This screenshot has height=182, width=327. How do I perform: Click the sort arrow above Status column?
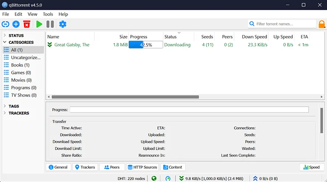179,33
